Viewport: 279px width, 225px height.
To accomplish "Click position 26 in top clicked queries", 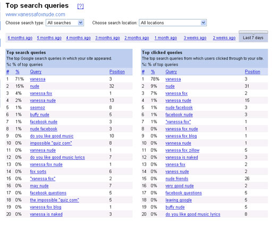I will click(x=247, y=178).
